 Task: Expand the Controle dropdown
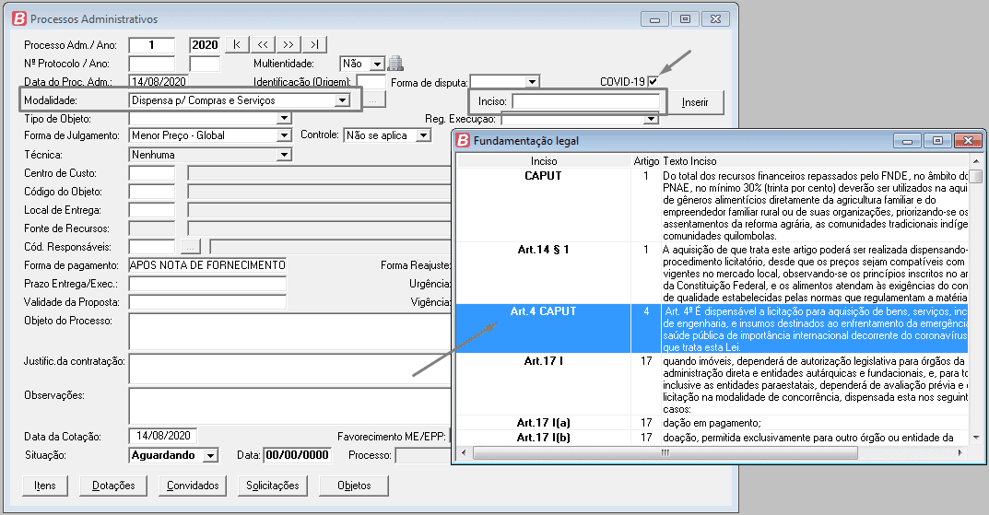coord(422,135)
